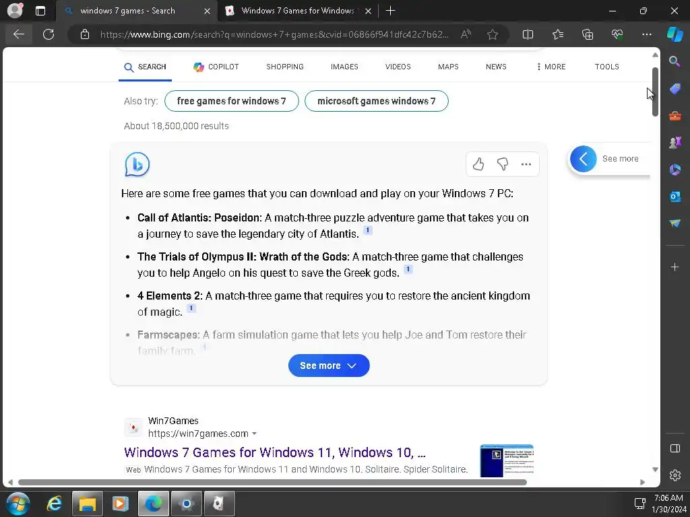The width and height of the screenshot is (690, 517).
Task: Open 'Windows 7 Games for Windows 11' result link
Action: (x=275, y=452)
